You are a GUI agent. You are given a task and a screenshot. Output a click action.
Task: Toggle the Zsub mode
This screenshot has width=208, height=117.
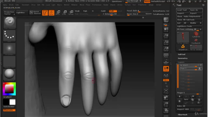pos(113,11)
